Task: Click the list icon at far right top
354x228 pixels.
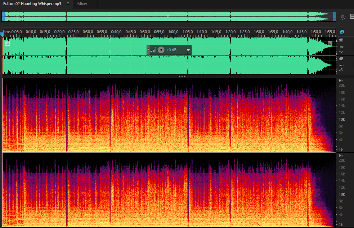Action: [x=352, y=17]
